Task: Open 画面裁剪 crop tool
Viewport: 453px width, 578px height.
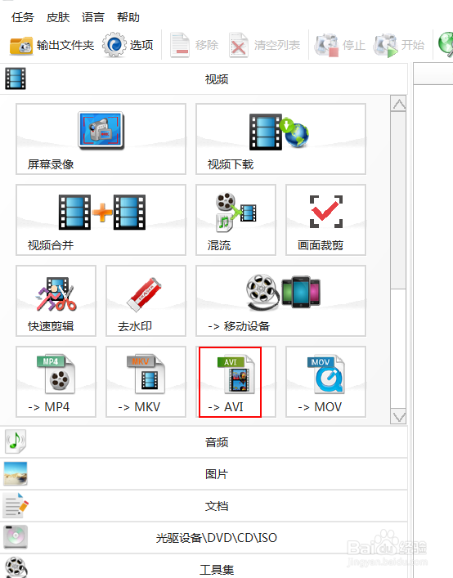Action: pyautogui.click(x=325, y=220)
